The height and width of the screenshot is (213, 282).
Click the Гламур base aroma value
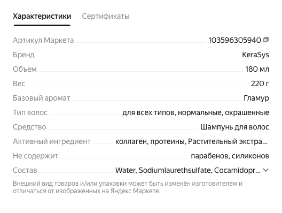click(x=256, y=98)
